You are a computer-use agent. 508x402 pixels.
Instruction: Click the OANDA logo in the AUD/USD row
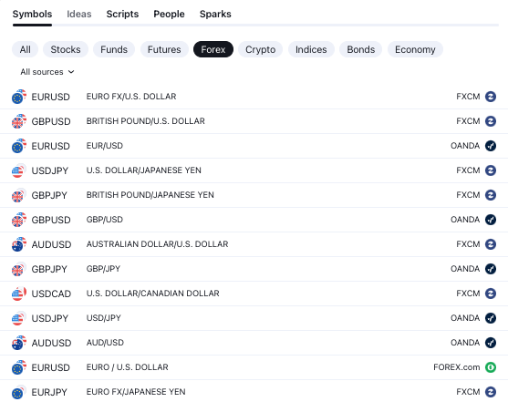click(x=491, y=343)
